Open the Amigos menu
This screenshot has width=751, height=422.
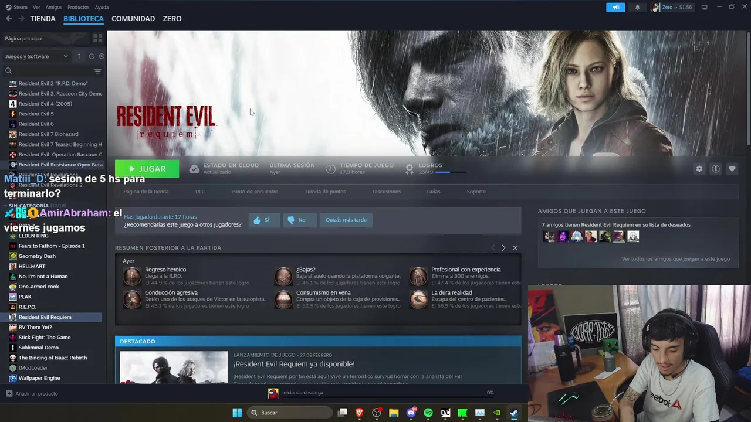[x=54, y=7]
